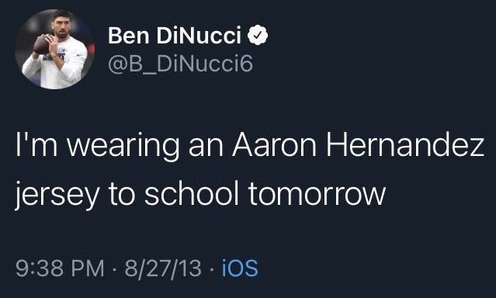The width and height of the screenshot is (496, 298).
Task: Click the iOS source label
Action: click(240, 269)
